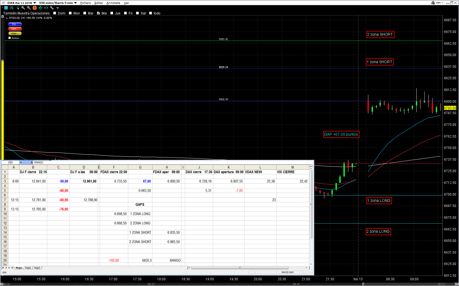Jump to last sheet with navigation arrow
The image size is (459, 286).
12,268
